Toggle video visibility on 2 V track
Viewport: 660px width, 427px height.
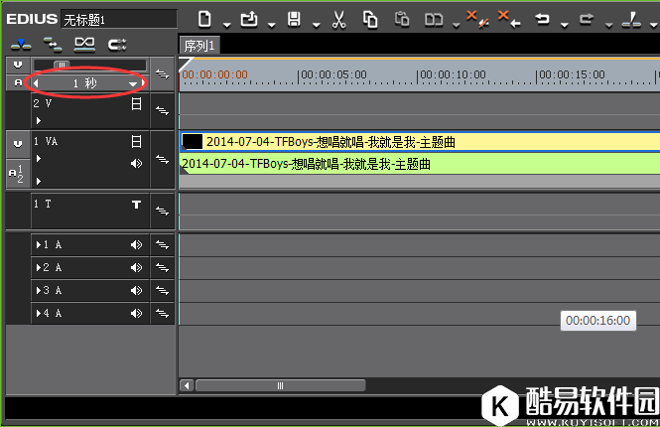[137, 103]
